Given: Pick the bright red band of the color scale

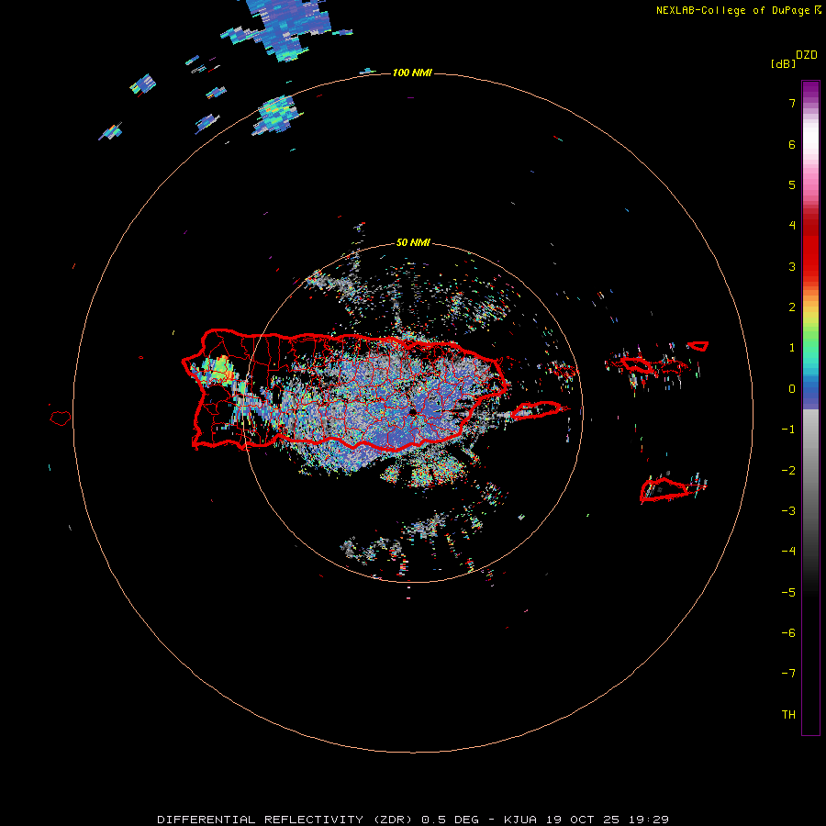Looking at the screenshot, I should 810,253.
